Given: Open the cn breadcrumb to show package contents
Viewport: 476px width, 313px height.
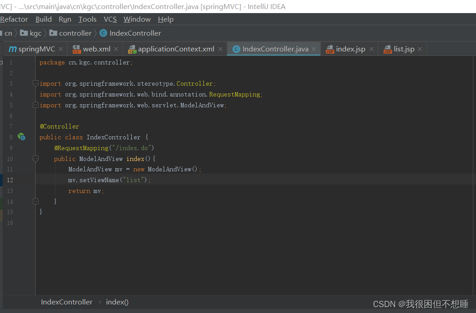Looking at the screenshot, I should [x=8, y=33].
